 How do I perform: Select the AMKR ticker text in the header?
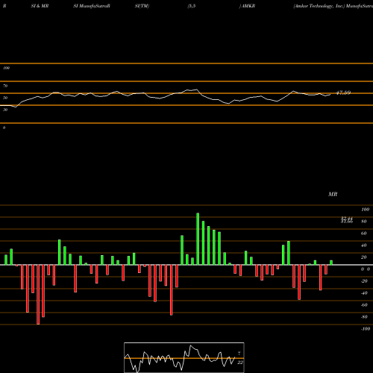click(x=248, y=6)
